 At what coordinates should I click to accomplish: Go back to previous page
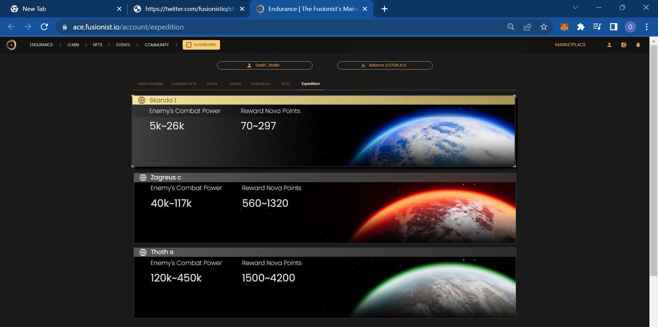pos(11,26)
